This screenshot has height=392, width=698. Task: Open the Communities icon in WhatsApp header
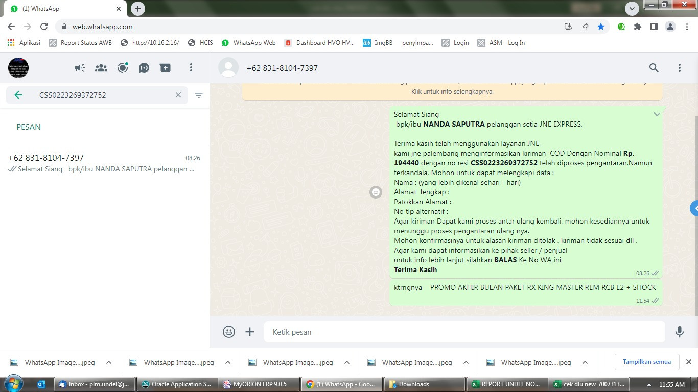click(x=101, y=67)
